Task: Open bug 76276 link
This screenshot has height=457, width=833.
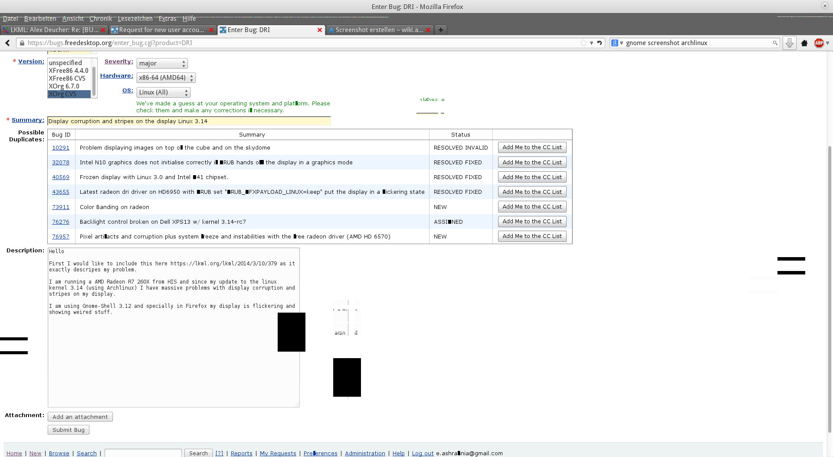Action: tap(61, 222)
